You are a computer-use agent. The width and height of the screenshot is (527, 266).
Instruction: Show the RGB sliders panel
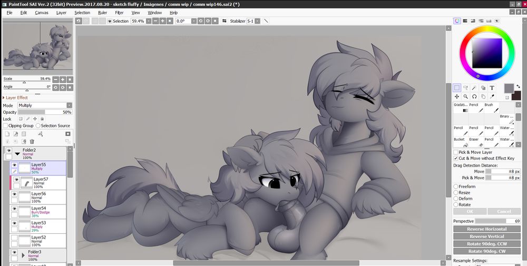pos(465,21)
